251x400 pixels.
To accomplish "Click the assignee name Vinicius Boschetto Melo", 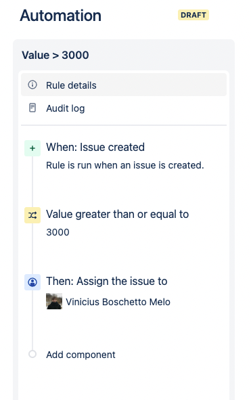I will coord(118,302).
